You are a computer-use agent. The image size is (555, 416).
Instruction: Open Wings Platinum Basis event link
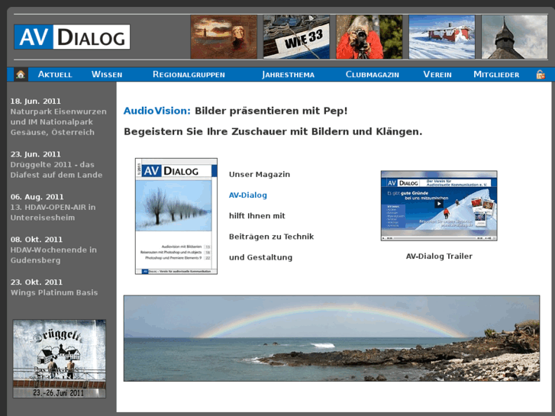pyautogui.click(x=53, y=292)
